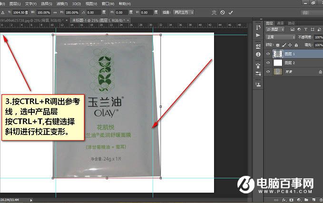Click the W width percentage field

(x=44, y=12)
